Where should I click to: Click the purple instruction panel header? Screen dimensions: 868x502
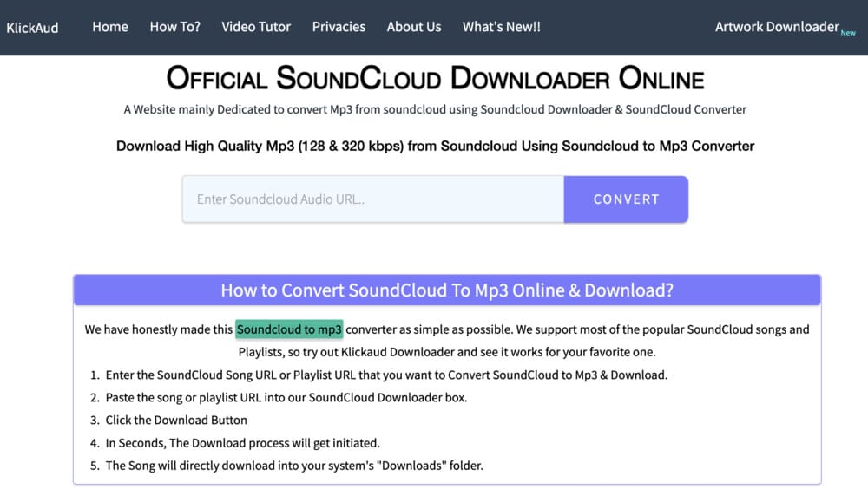coord(446,290)
